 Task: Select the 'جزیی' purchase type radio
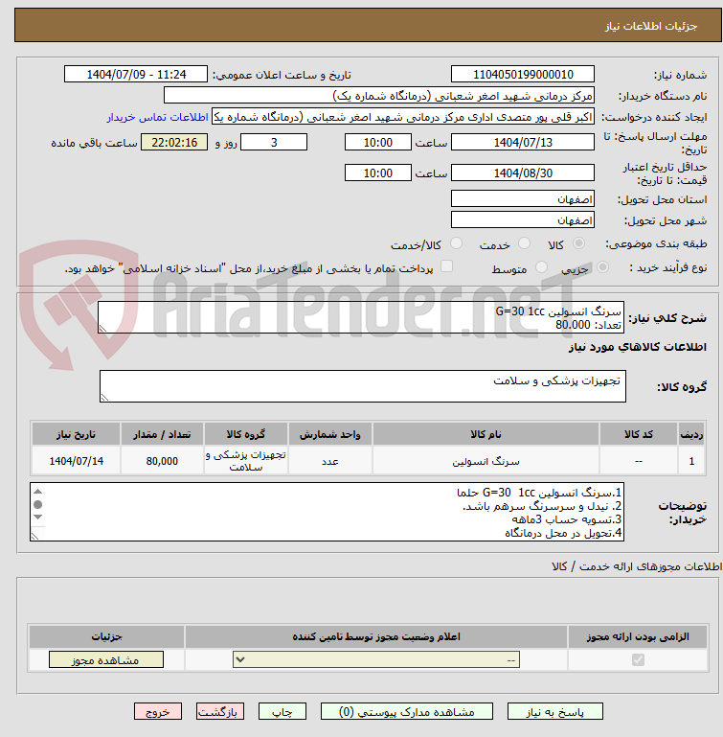pyautogui.click(x=602, y=267)
